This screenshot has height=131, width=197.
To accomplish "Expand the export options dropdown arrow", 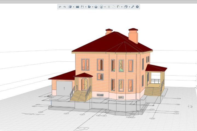I will click(93, 7).
